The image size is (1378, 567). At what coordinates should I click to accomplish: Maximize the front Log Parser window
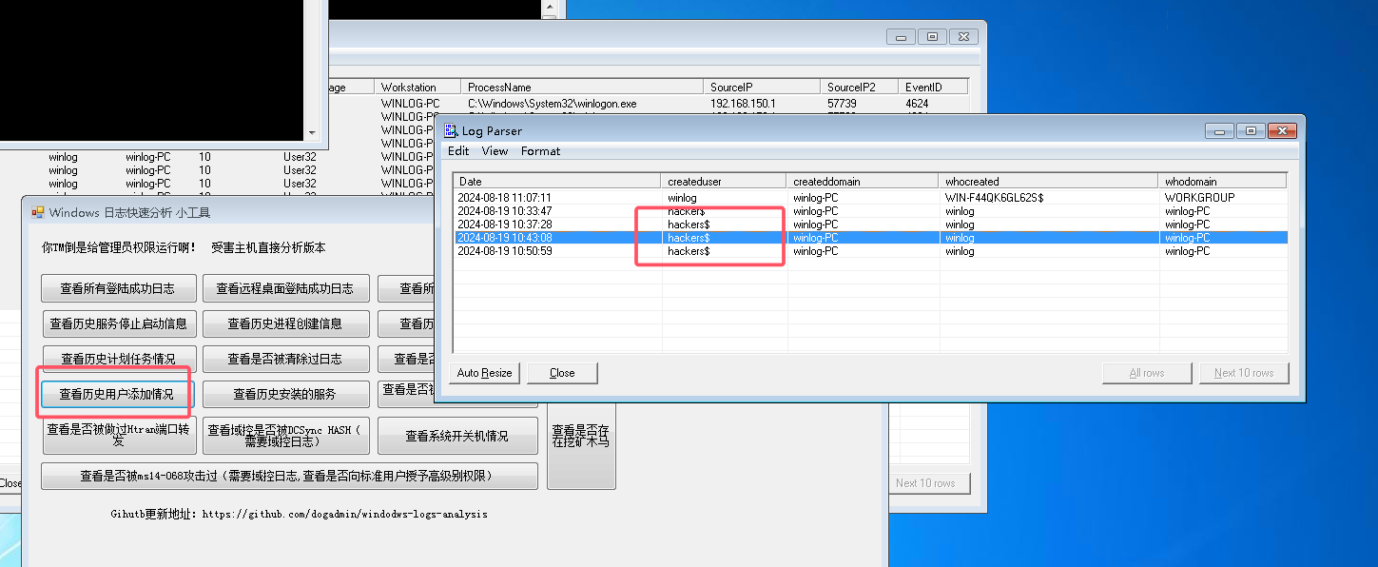pyautogui.click(x=1251, y=131)
